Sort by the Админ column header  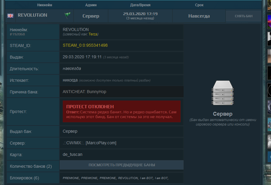[91, 5]
